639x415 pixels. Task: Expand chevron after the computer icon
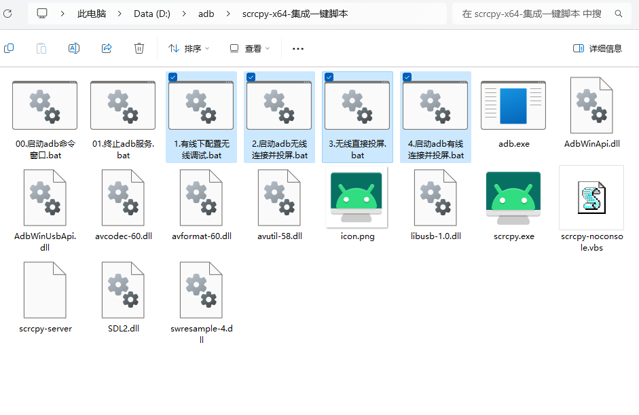(62, 14)
